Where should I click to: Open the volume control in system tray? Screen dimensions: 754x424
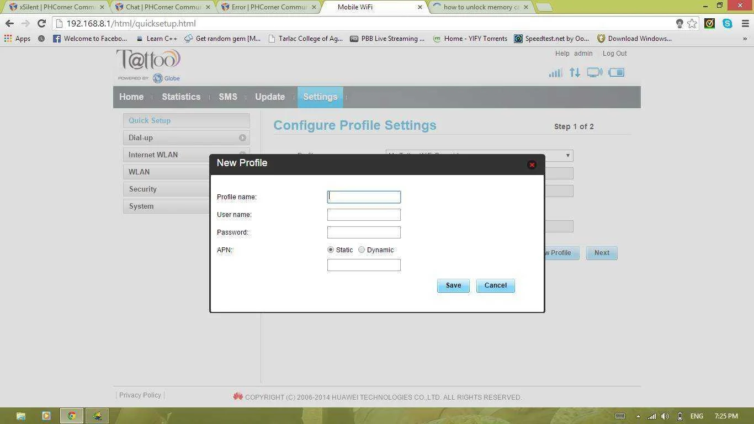click(665, 416)
